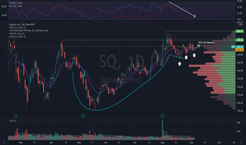Select the ATR (14, EMA) indicator legend

point(16,3)
